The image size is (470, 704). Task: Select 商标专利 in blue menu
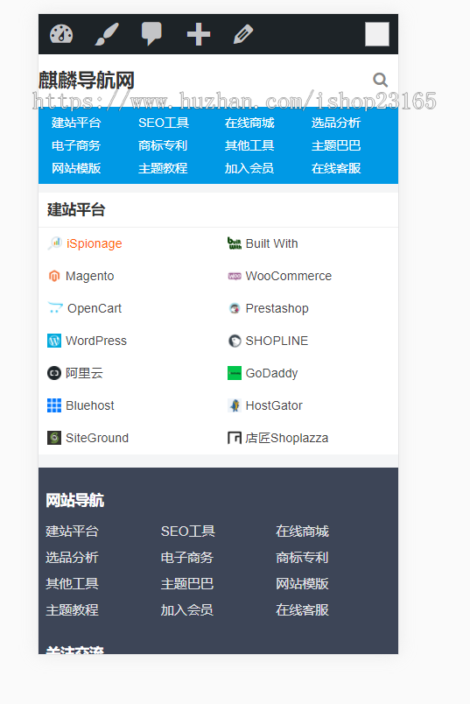[x=163, y=145]
